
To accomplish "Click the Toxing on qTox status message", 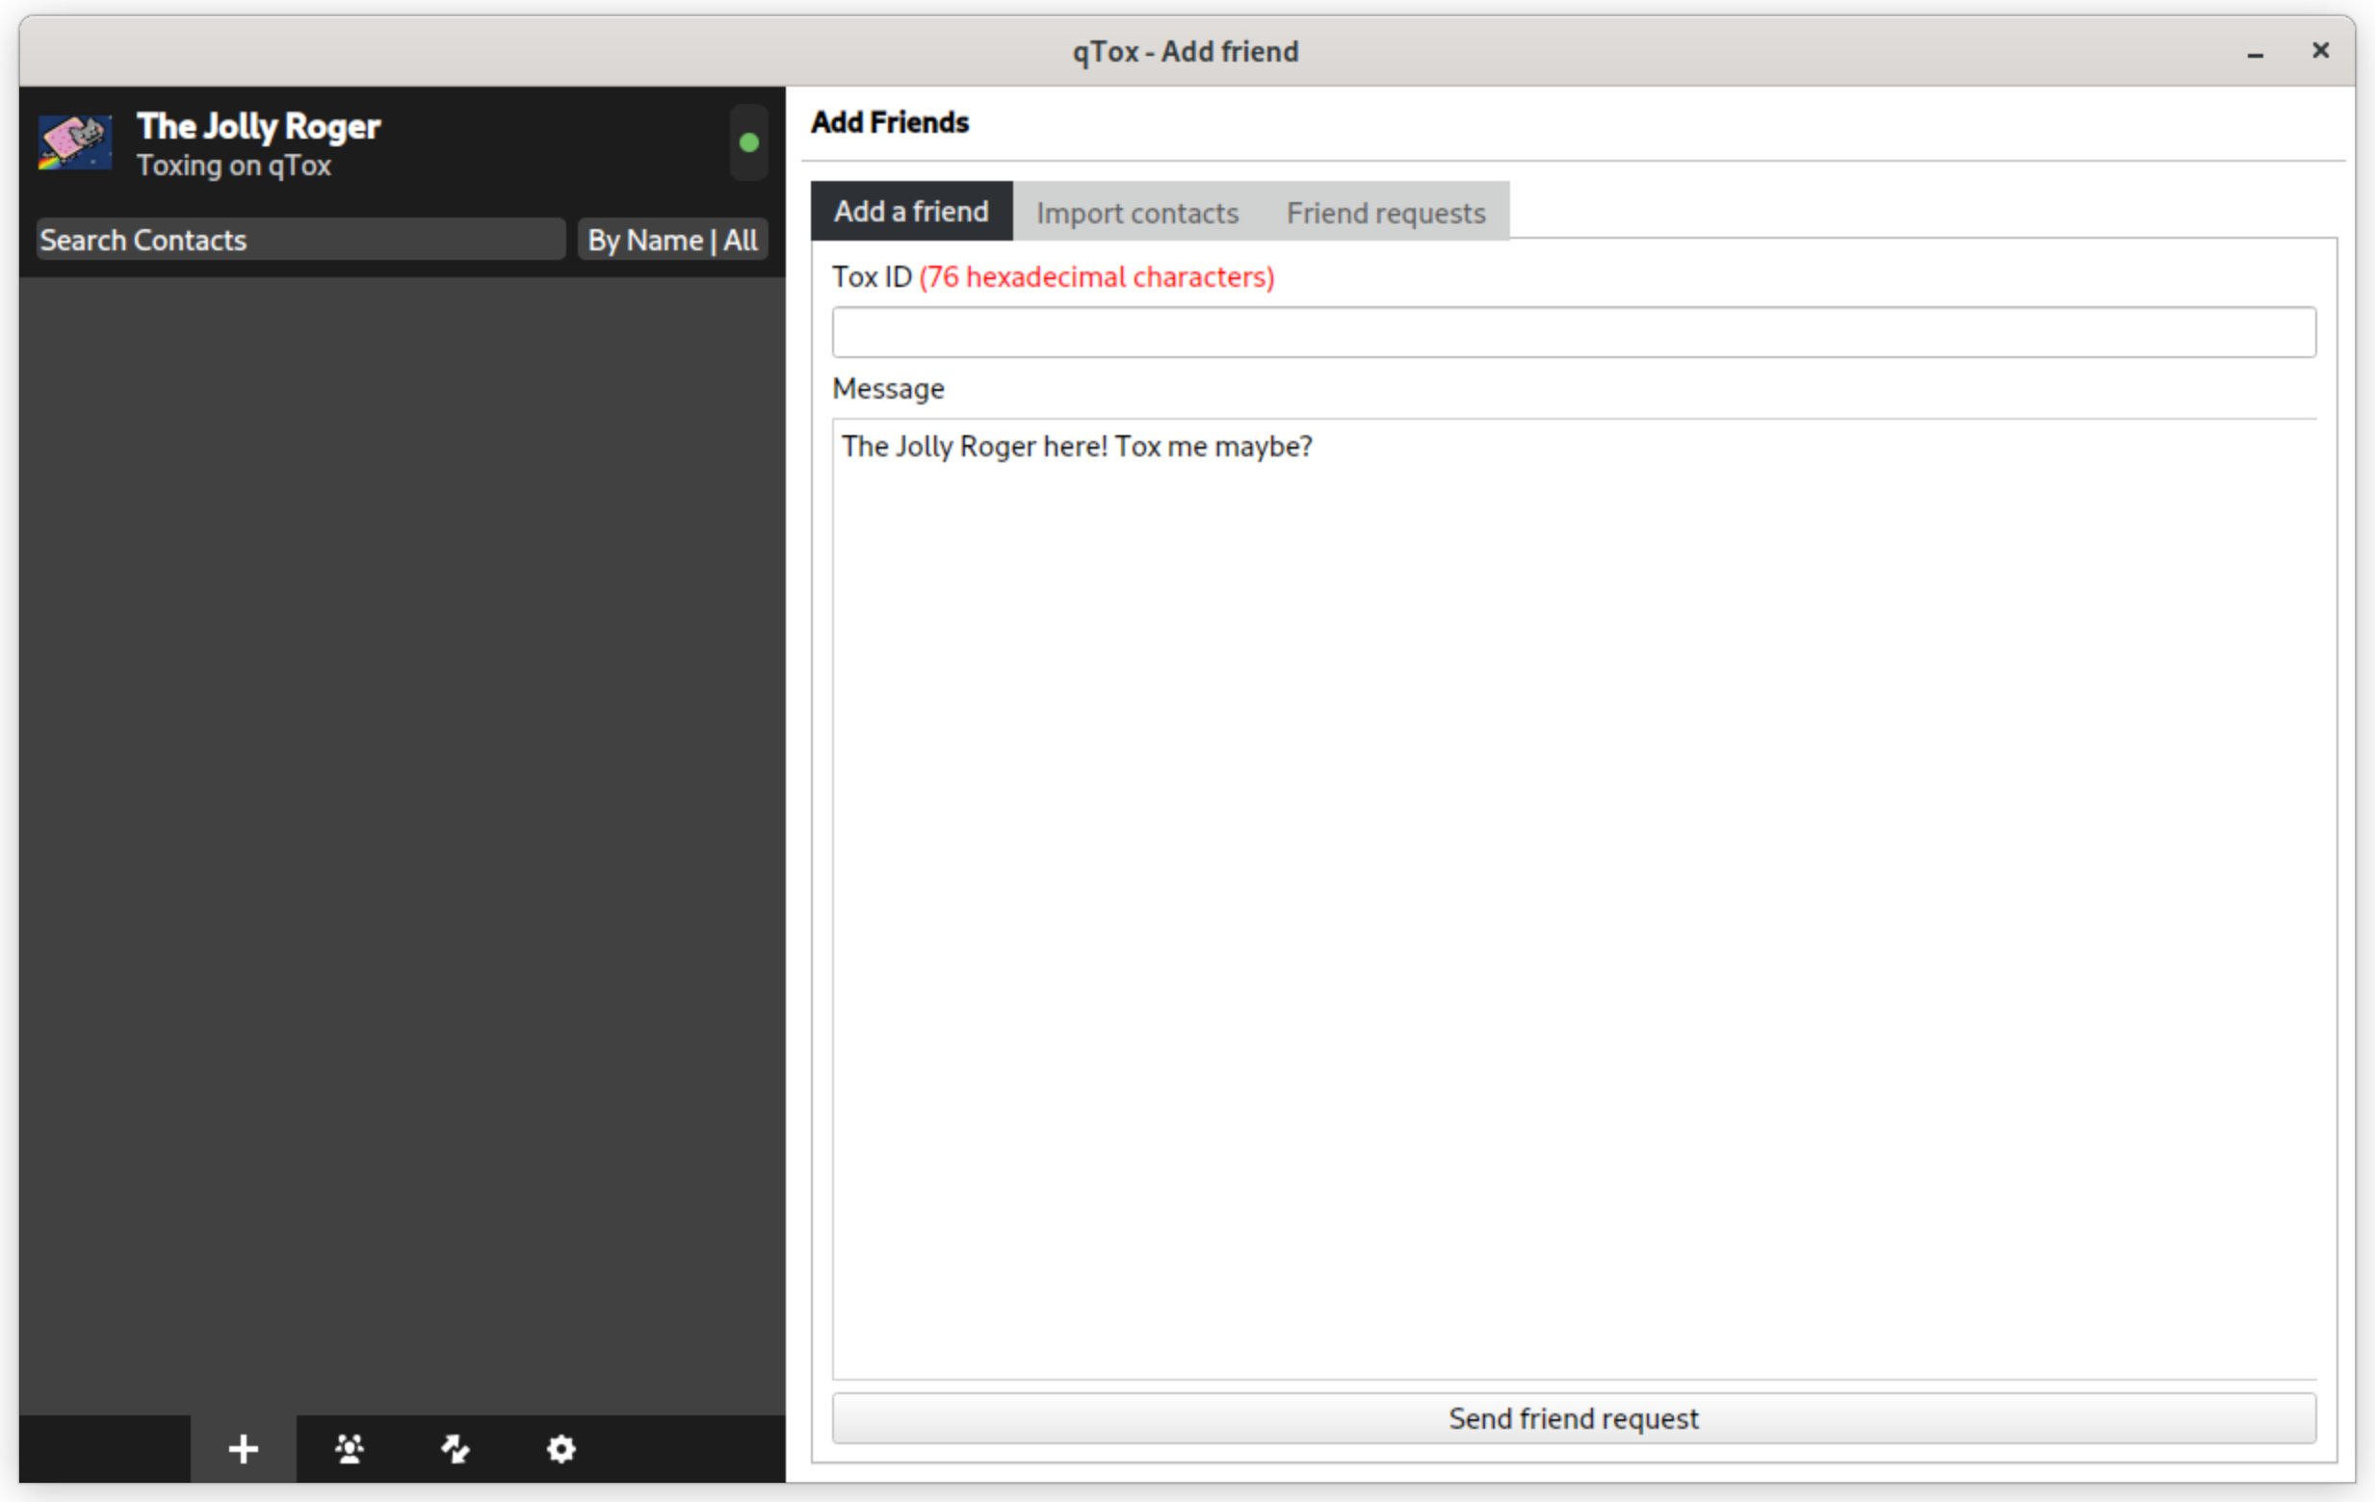I will pyautogui.click(x=234, y=166).
